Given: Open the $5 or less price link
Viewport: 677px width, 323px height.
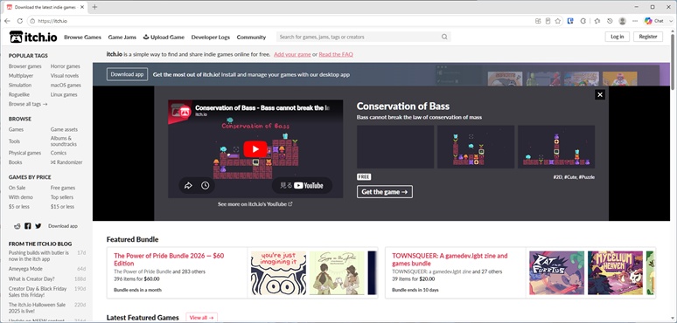Looking at the screenshot, I should click(x=19, y=207).
